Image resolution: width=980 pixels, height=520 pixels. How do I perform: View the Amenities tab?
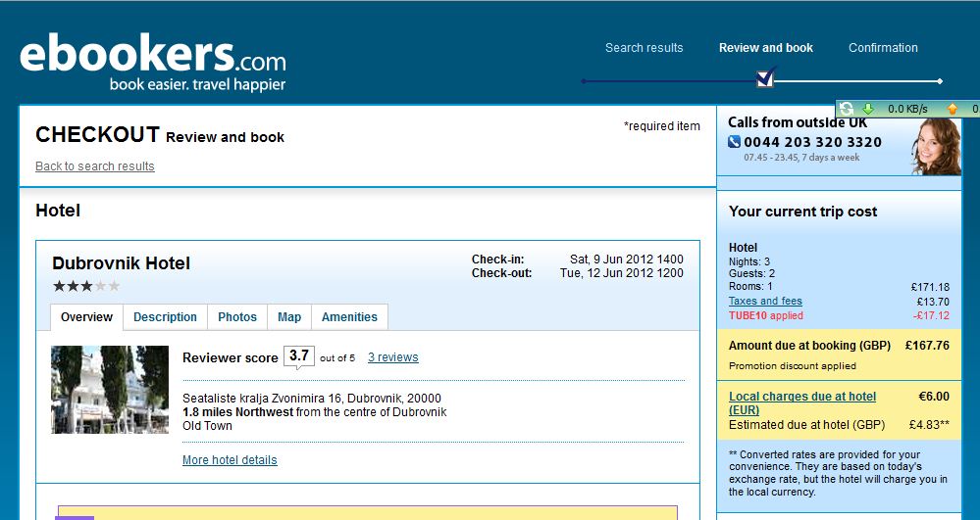coord(349,317)
